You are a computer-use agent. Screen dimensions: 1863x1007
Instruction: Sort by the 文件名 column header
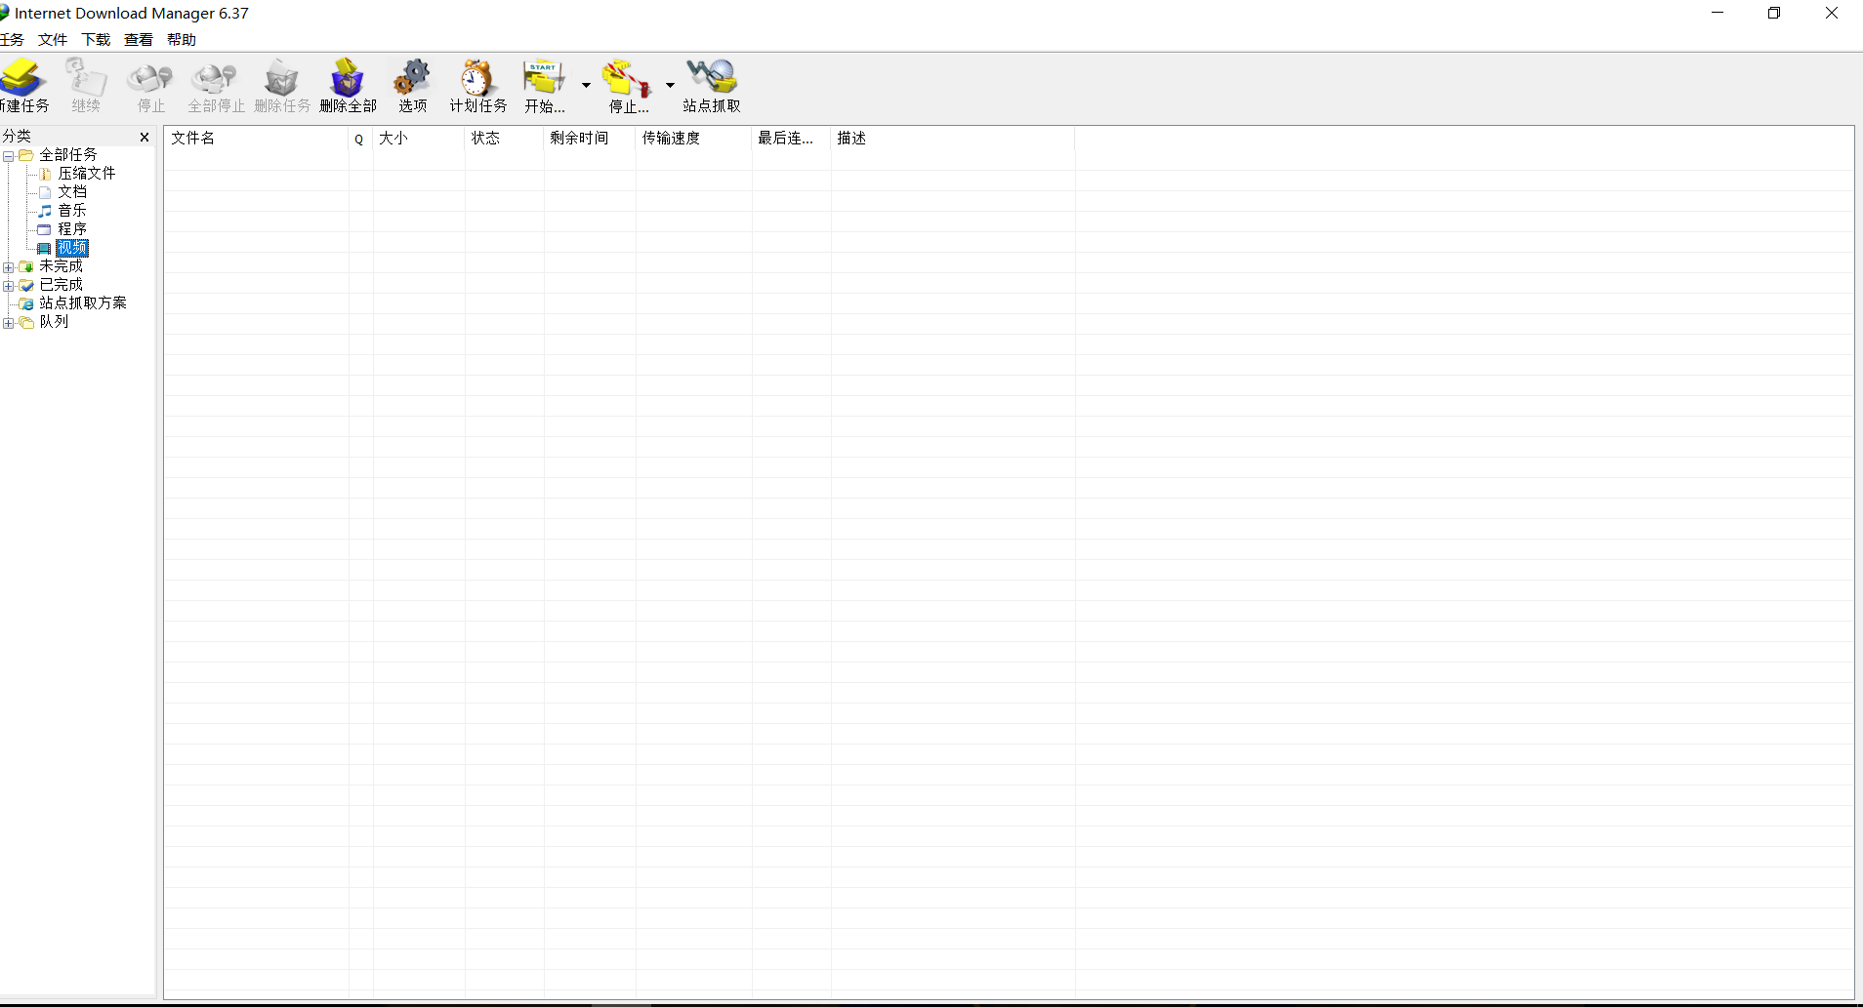[257, 139]
